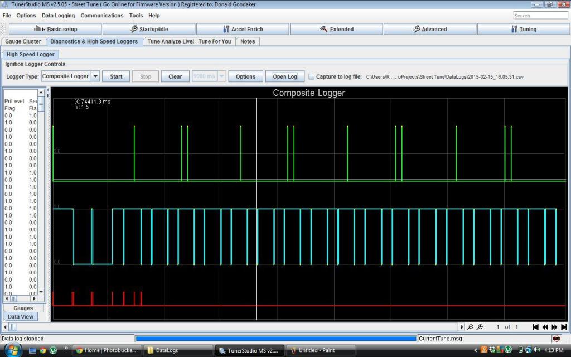
Task: Switch to Tune Analyze Live tab
Action: pyautogui.click(x=189, y=41)
